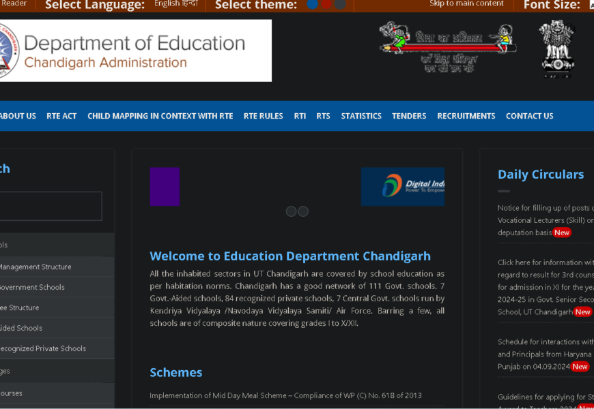The image size is (594, 409).
Task: Select the first carousel dot
Action: pyautogui.click(x=291, y=211)
